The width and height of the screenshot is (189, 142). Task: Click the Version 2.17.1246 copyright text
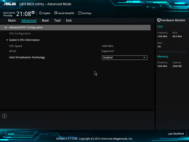tap(94, 139)
